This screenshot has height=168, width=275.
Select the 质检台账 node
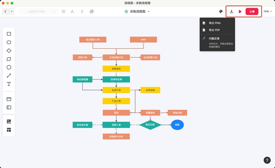(177, 113)
